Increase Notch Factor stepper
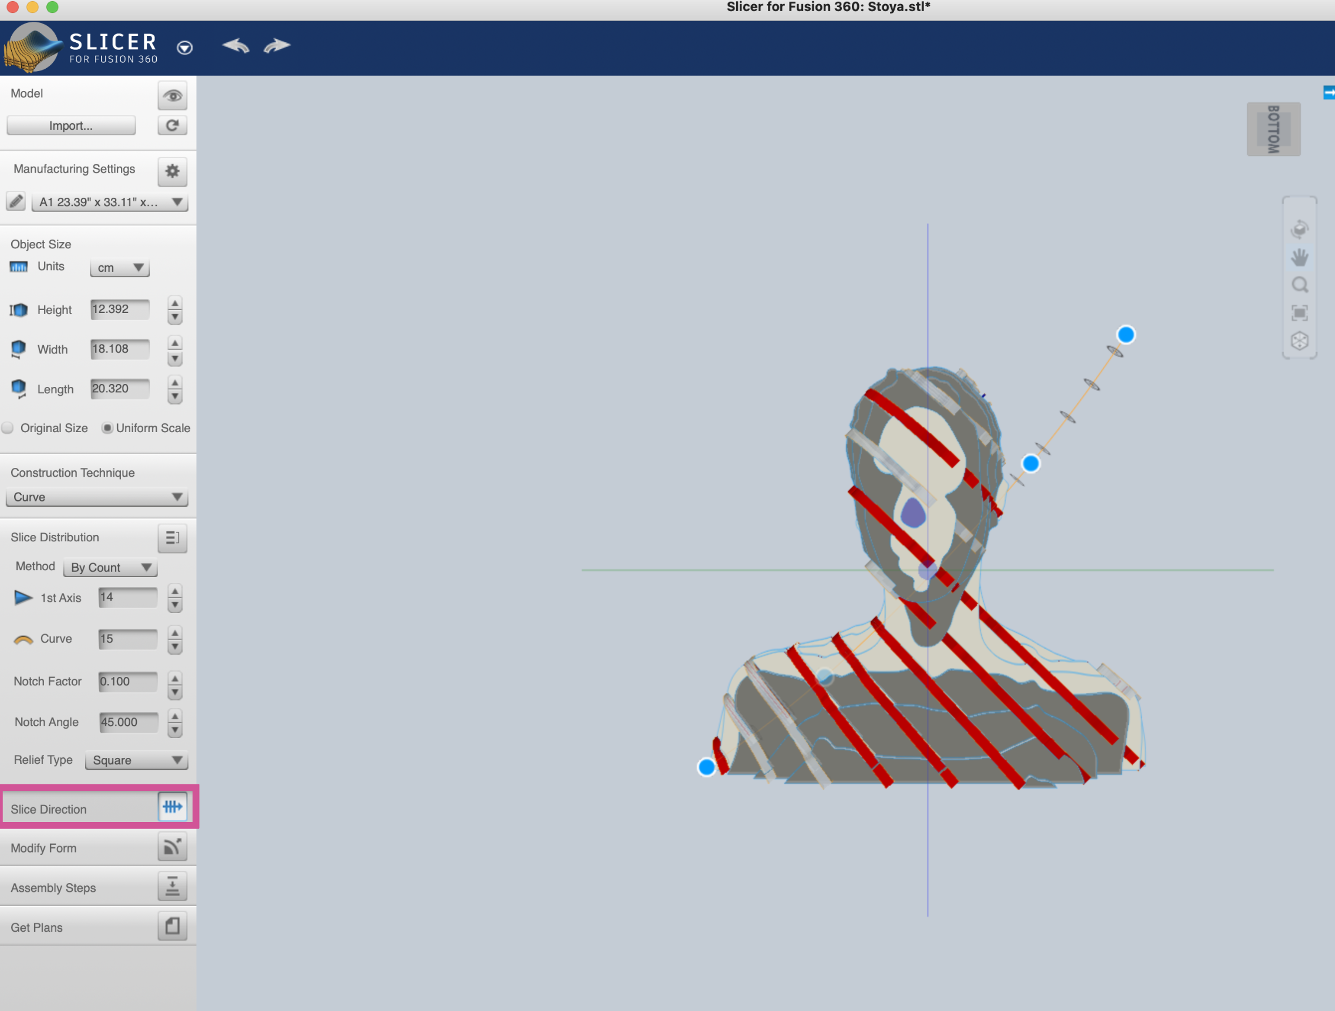1335x1011 pixels. 175,679
